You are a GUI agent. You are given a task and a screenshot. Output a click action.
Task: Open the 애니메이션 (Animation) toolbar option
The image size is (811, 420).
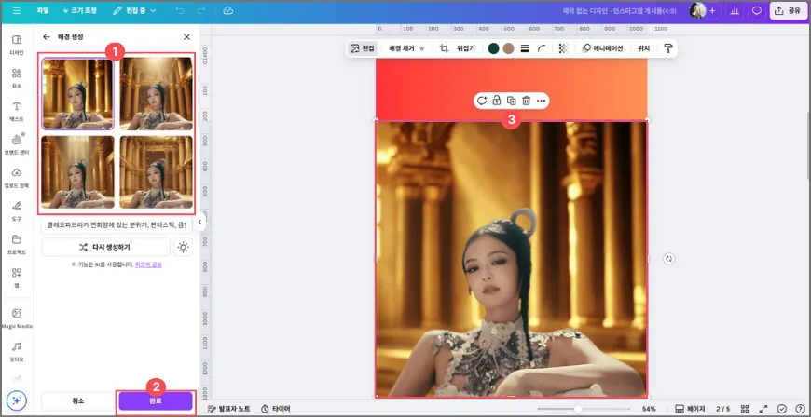click(x=602, y=48)
